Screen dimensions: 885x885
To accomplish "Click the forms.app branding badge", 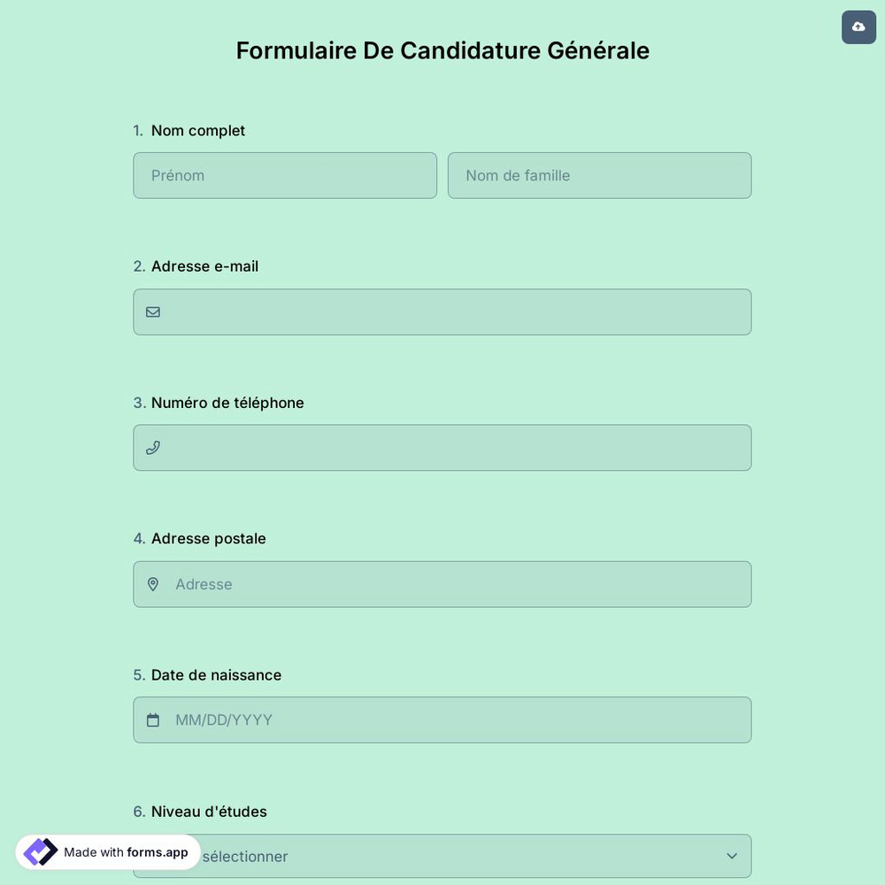I will click(x=106, y=851).
